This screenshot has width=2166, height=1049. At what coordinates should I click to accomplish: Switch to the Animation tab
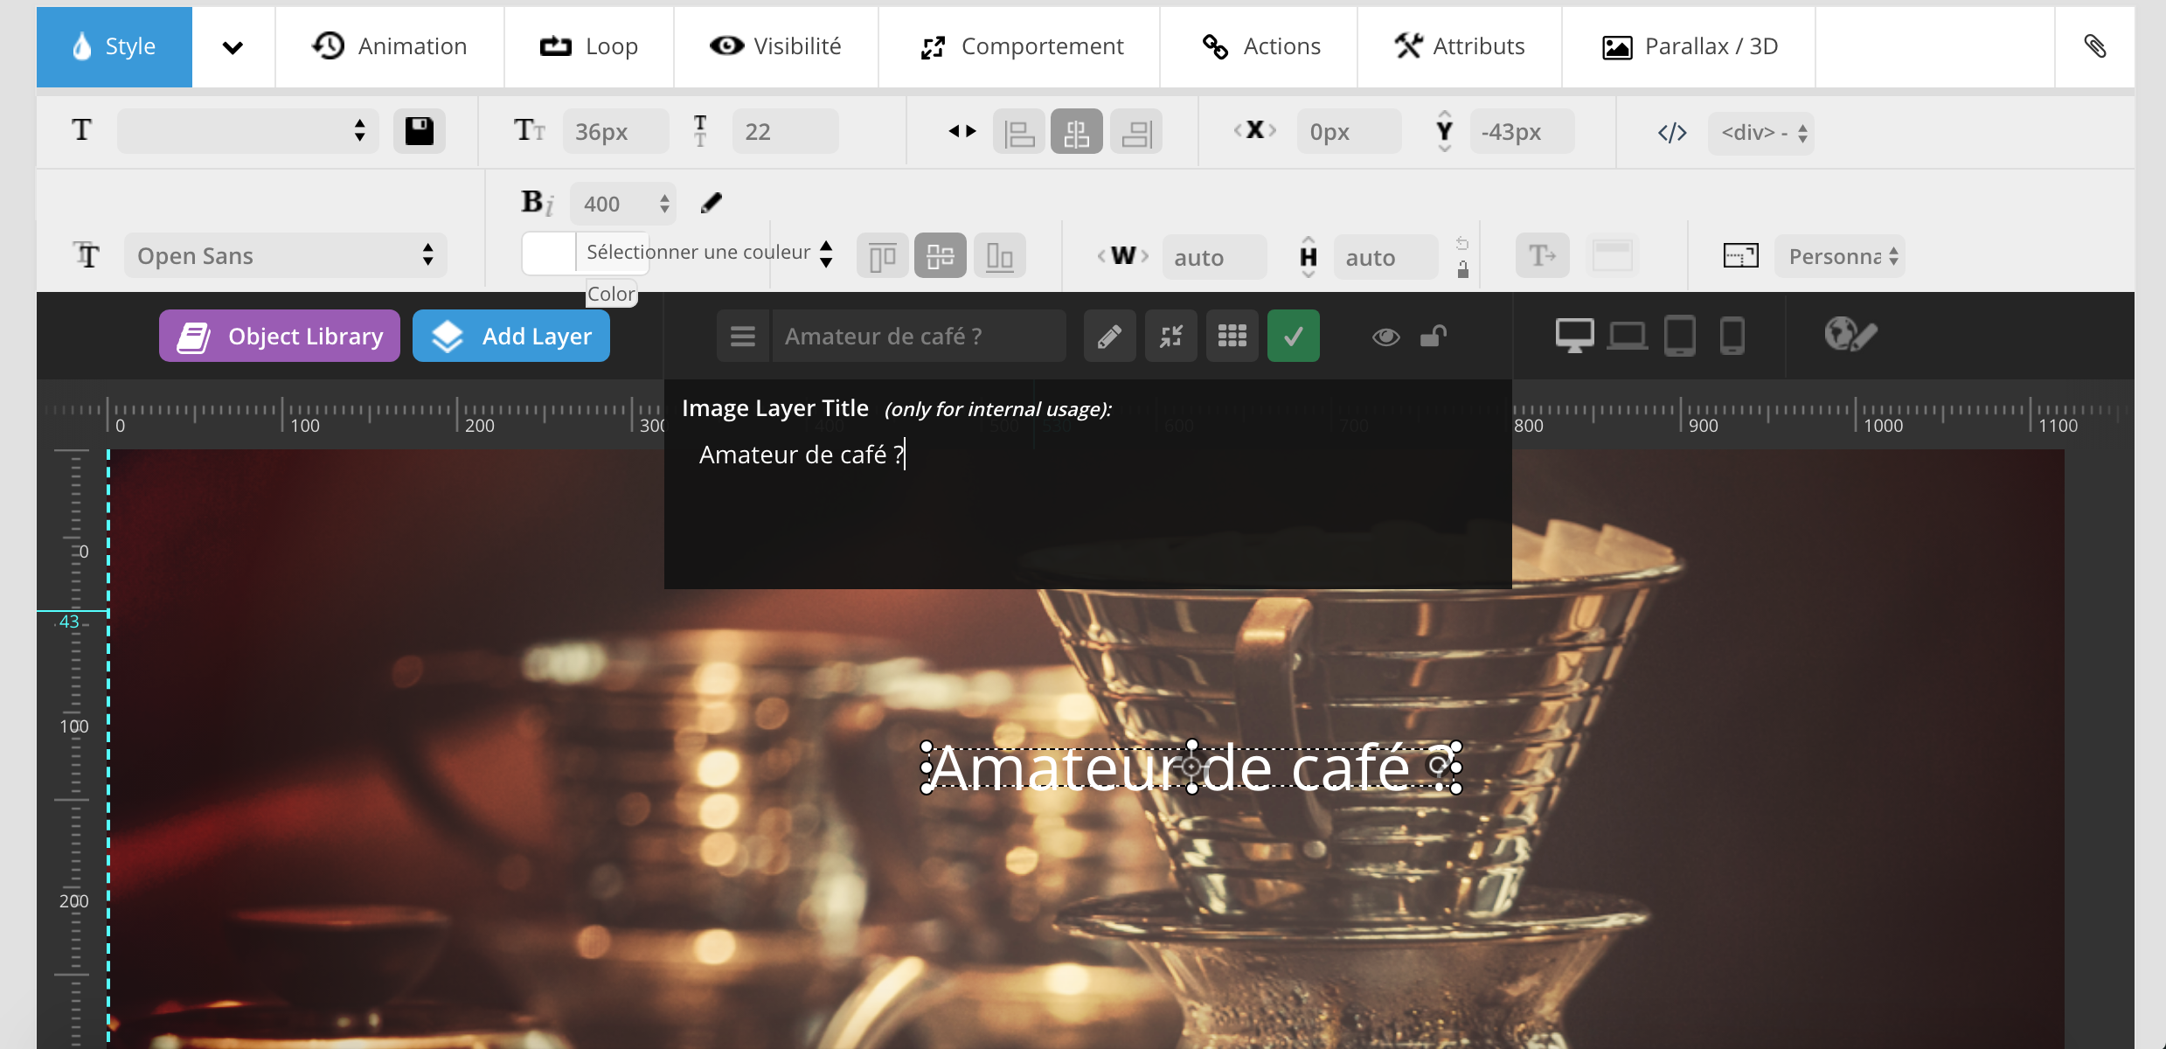click(390, 46)
